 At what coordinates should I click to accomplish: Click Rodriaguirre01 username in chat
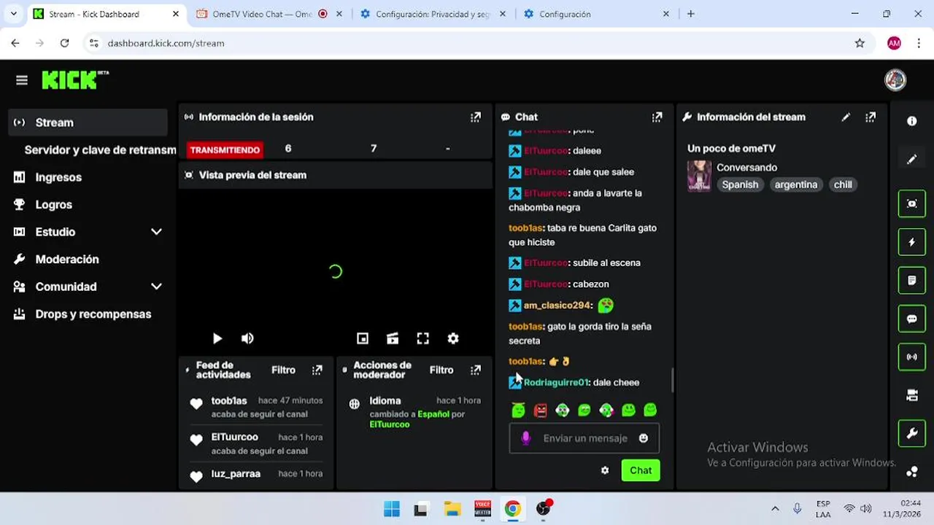(555, 382)
